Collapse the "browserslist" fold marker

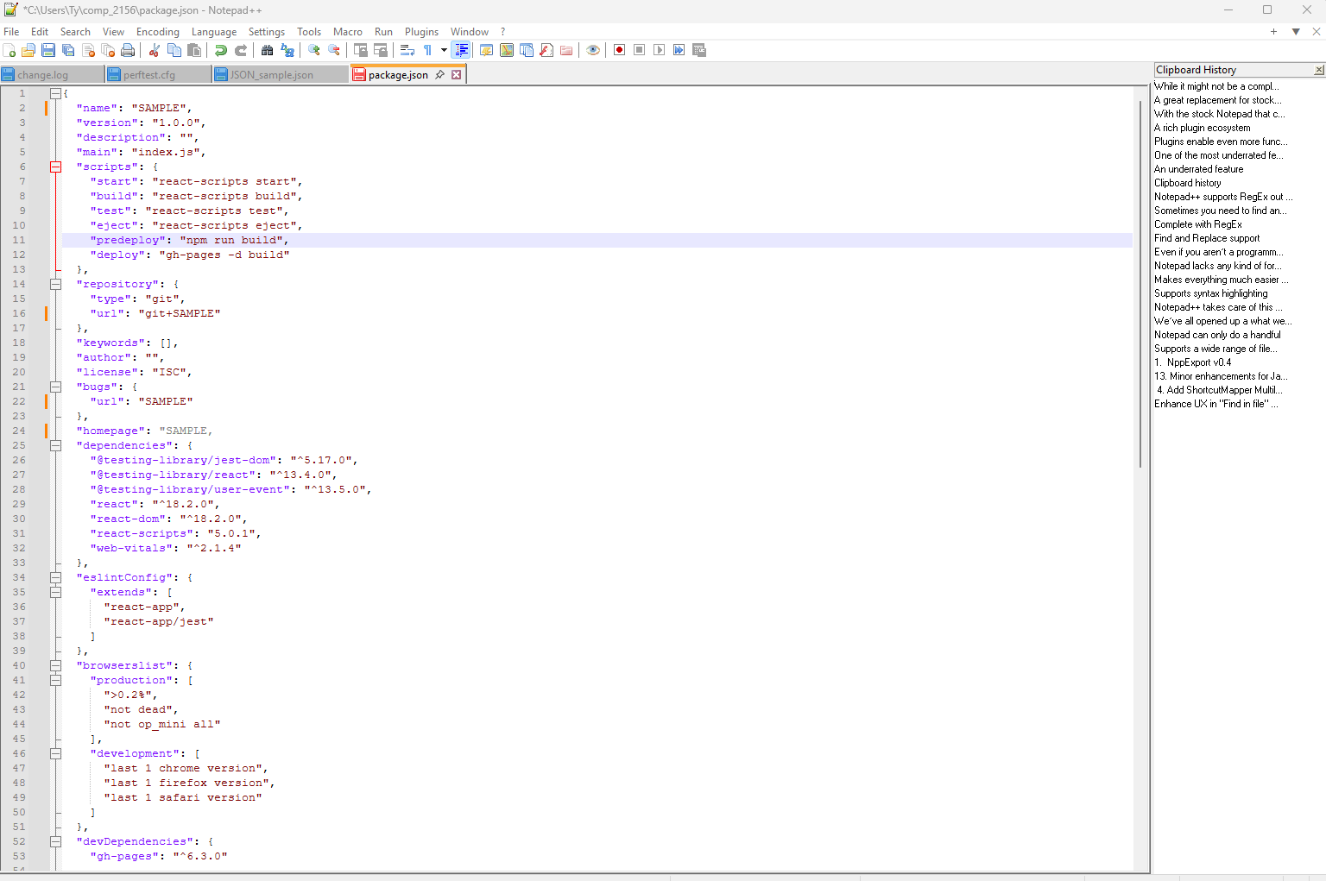[55, 665]
